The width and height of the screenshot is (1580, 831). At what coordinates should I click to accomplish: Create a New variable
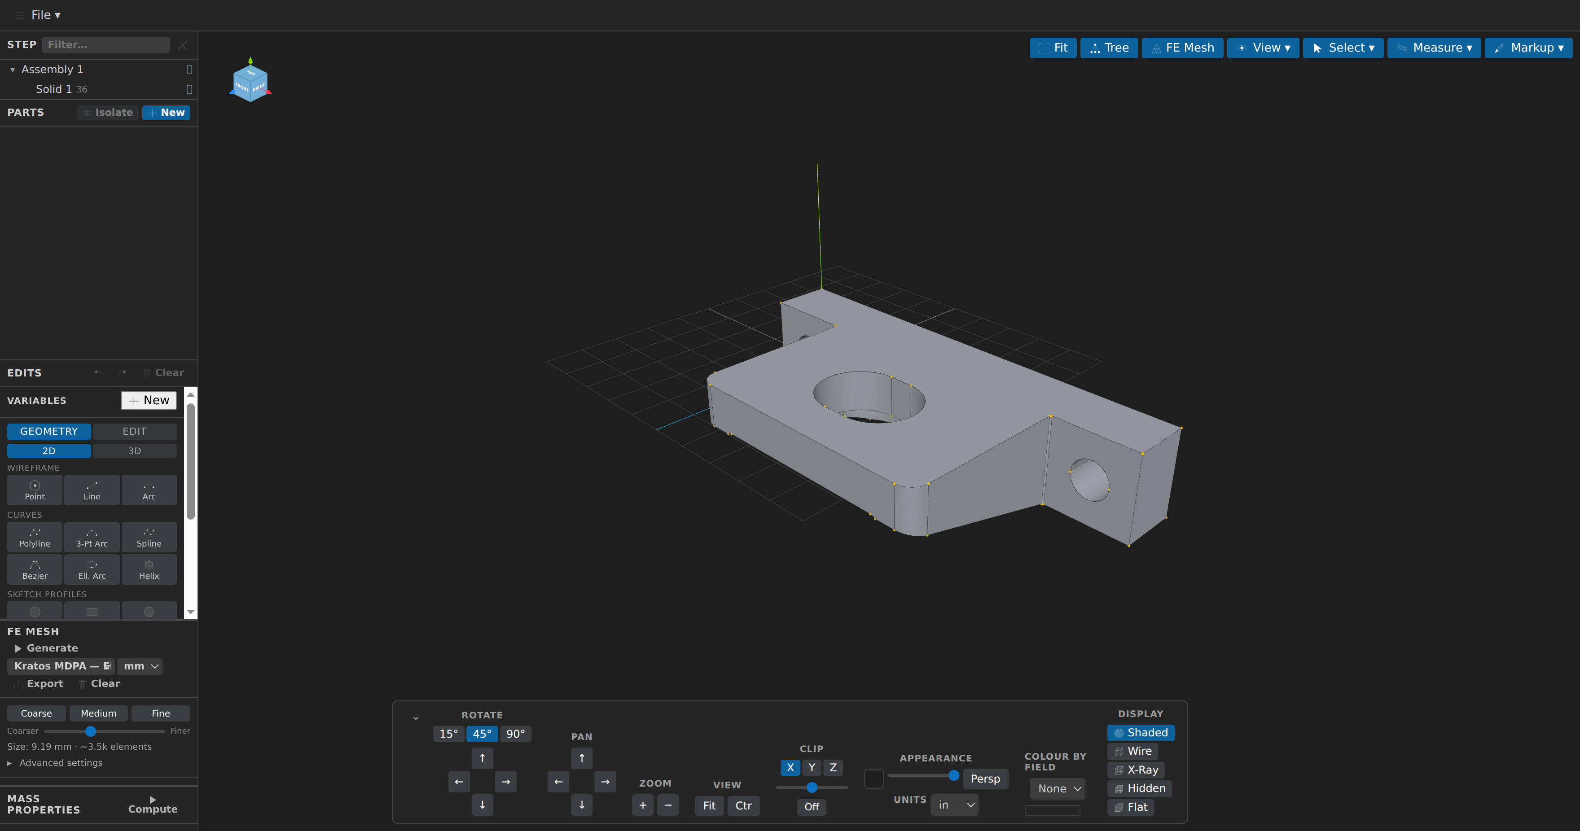pos(149,401)
